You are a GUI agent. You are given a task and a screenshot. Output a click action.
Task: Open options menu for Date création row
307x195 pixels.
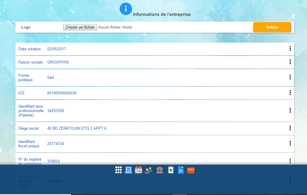[290, 49]
